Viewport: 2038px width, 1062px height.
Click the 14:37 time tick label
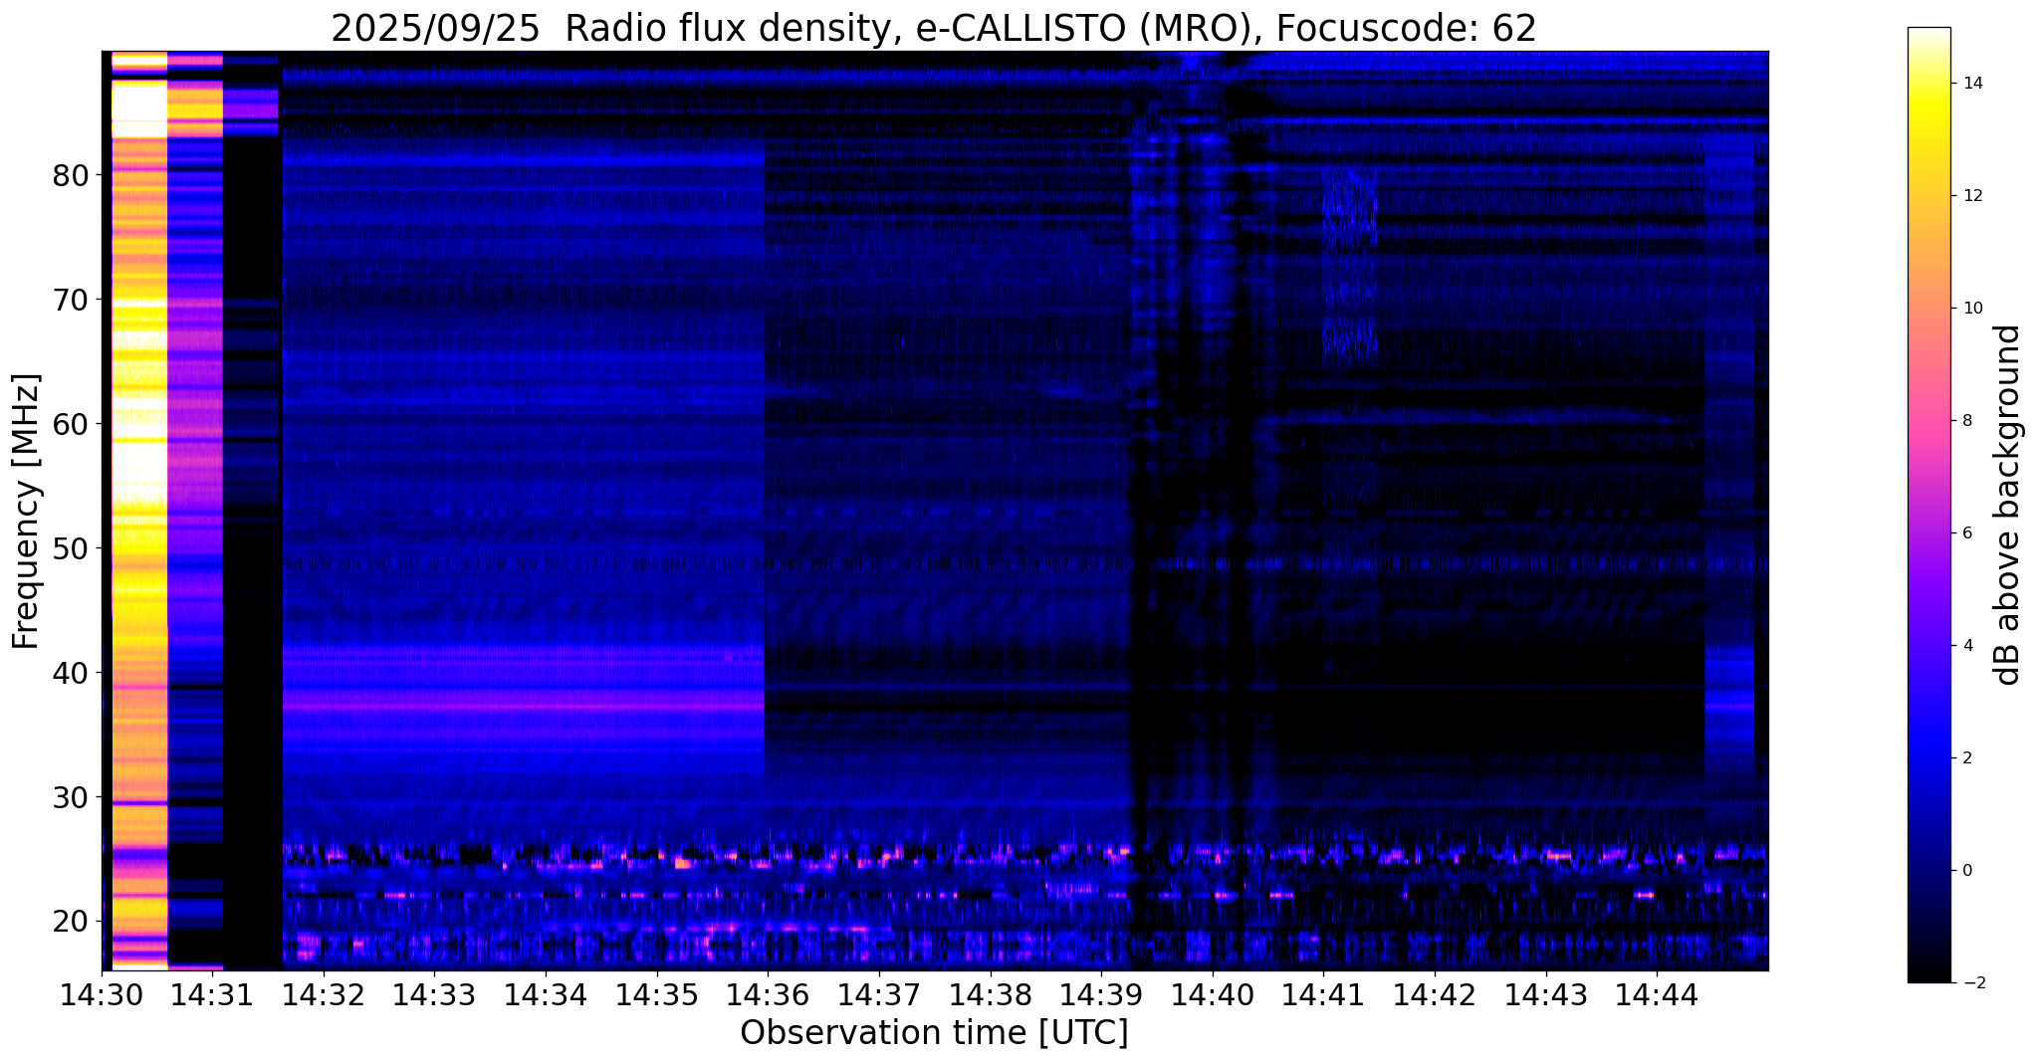(x=879, y=994)
